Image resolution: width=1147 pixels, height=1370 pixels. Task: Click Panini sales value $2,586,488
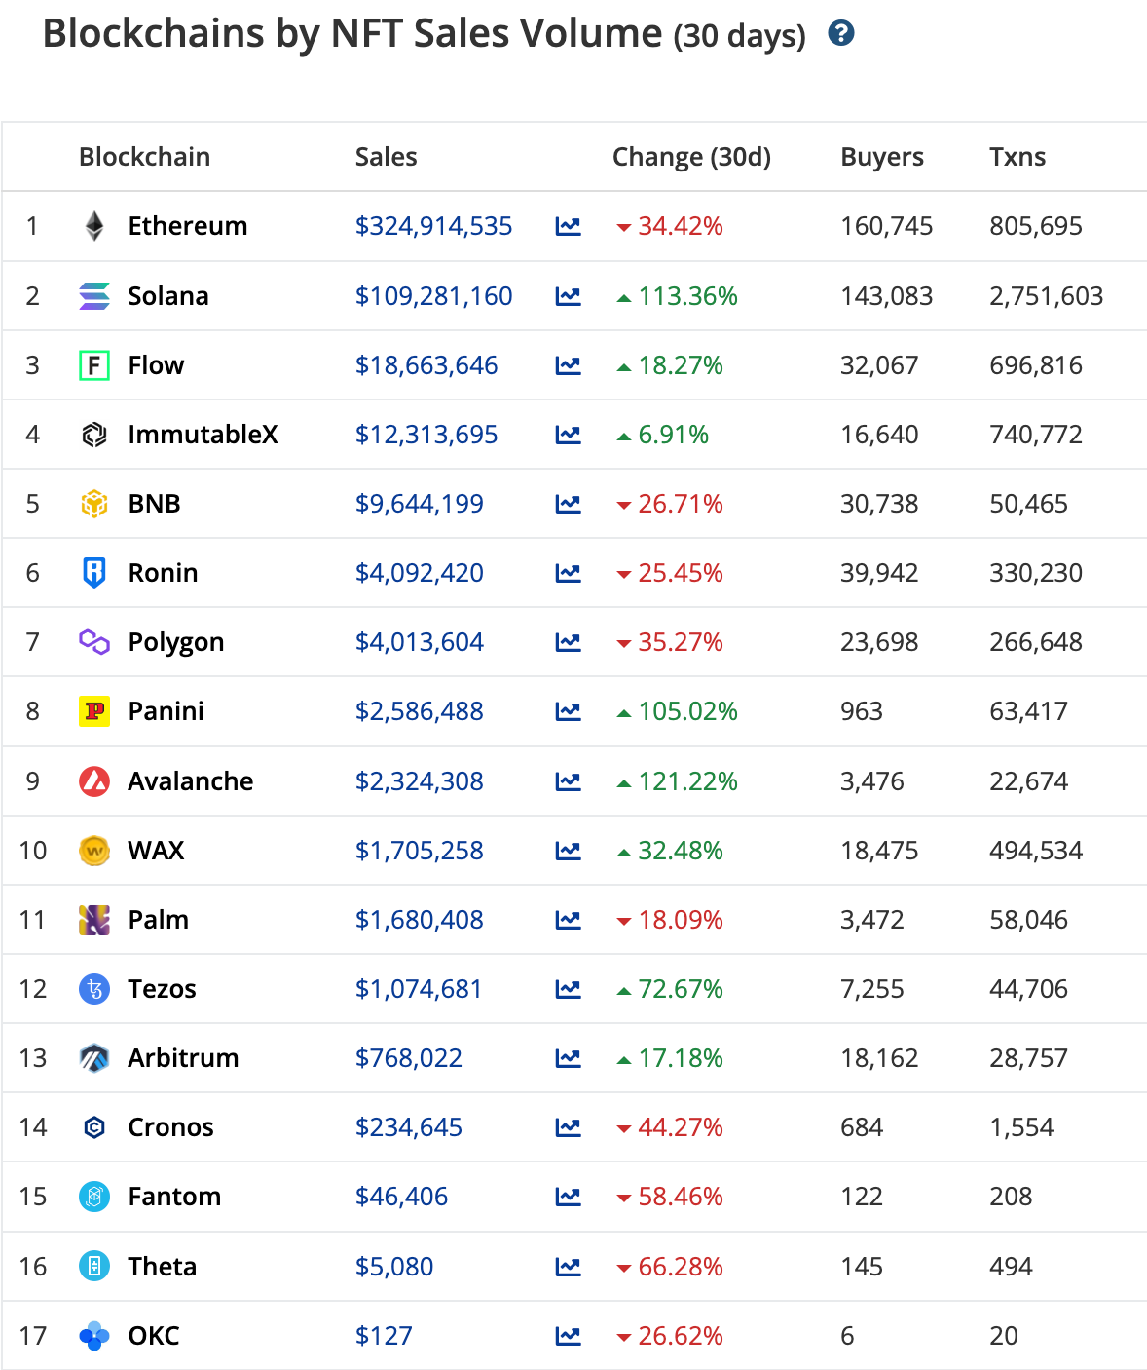[x=420, y=711]
